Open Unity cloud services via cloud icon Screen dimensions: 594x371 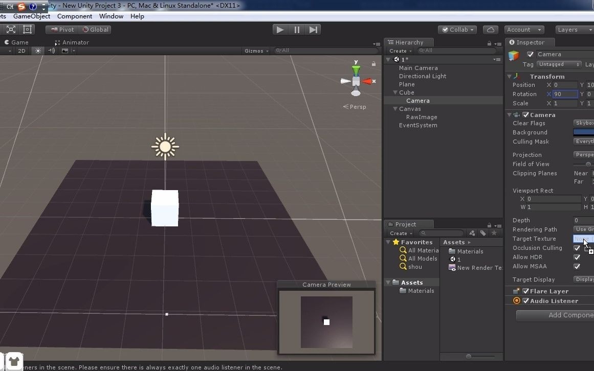click(x=490, y=30)
